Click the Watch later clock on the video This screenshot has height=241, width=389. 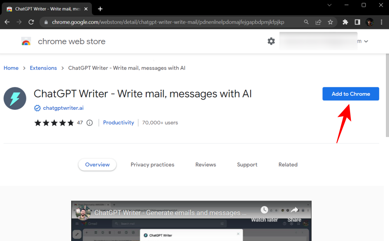265,210
